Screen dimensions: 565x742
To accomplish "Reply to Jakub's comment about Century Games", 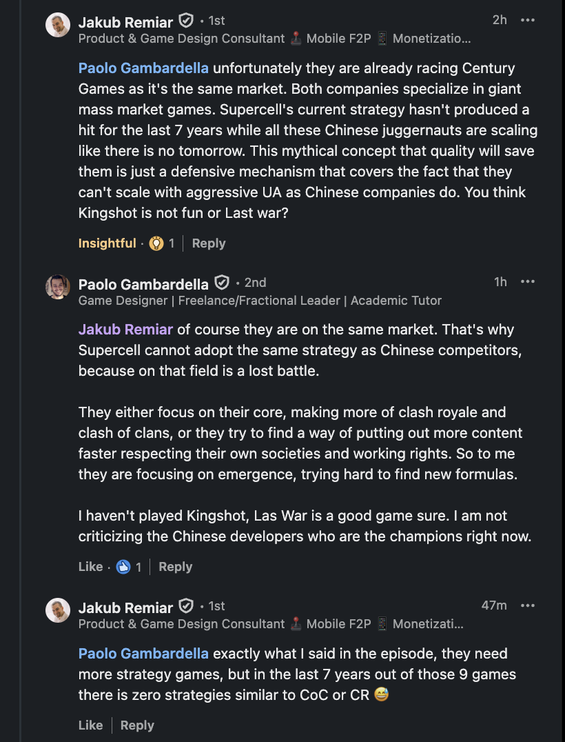I will pos(209,243).
